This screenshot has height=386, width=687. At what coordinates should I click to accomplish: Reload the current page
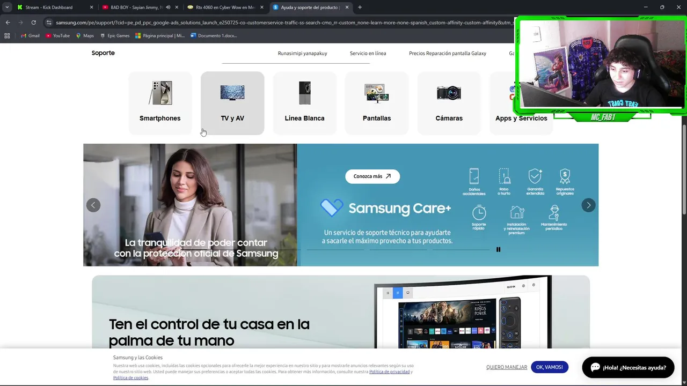33,23
